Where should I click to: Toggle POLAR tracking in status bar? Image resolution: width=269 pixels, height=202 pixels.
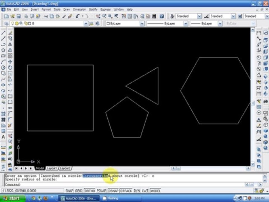click(101, 191)
